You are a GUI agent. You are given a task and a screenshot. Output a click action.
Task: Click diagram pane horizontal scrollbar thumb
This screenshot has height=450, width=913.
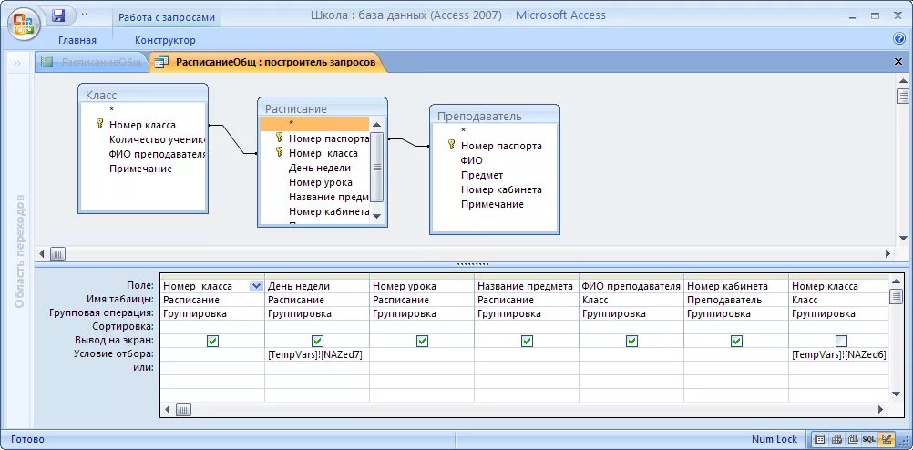57,254
